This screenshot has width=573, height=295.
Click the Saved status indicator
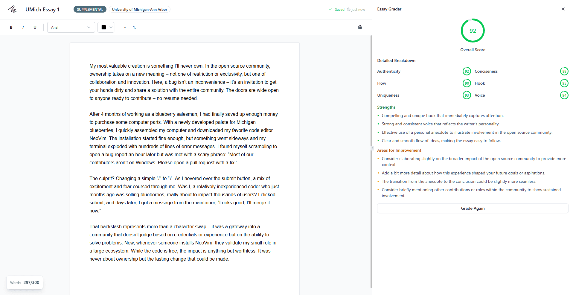tap(337, 10)
